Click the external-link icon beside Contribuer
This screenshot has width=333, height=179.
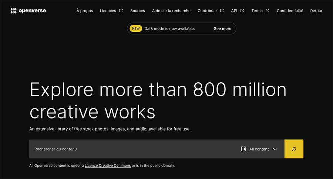[x=222, y=11]
